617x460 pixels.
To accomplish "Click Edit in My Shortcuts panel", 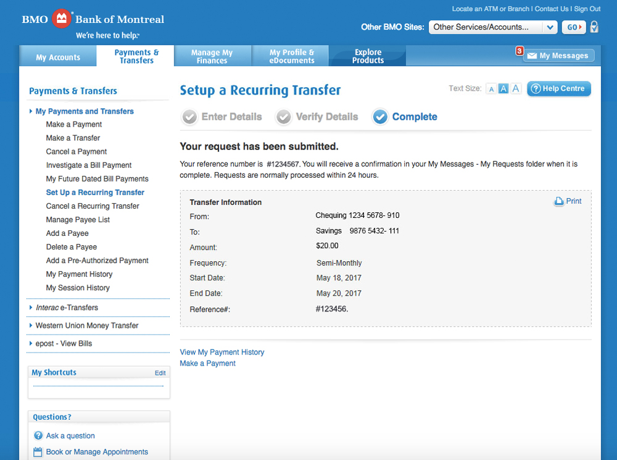I will coord(160,372).
